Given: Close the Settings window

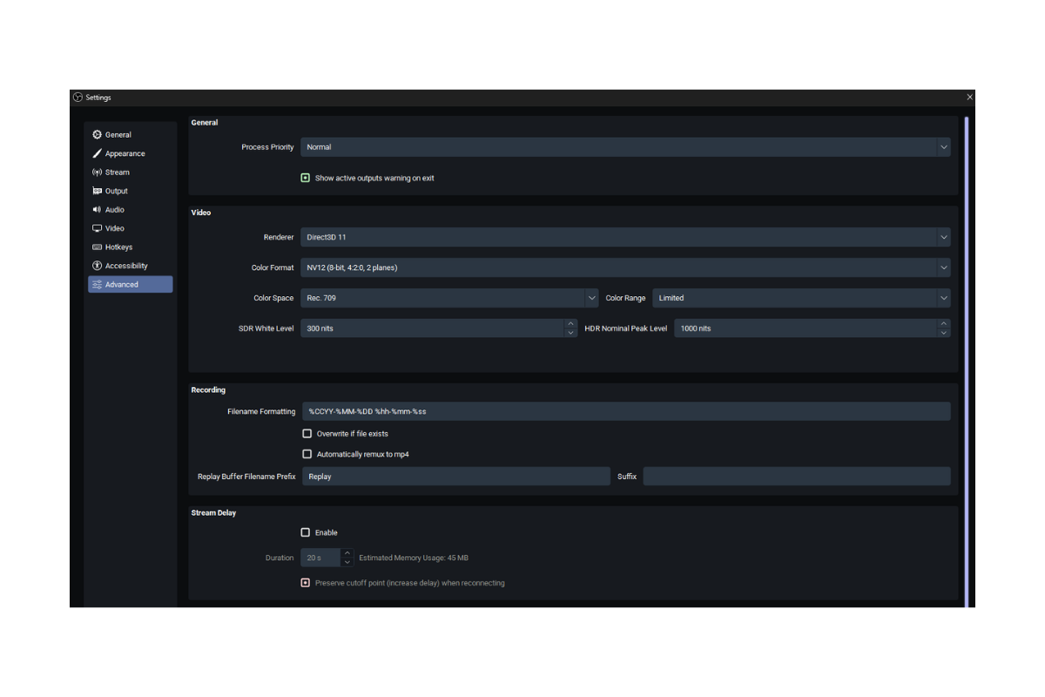Looking at the screenshot, I should [x=969, y=98].
